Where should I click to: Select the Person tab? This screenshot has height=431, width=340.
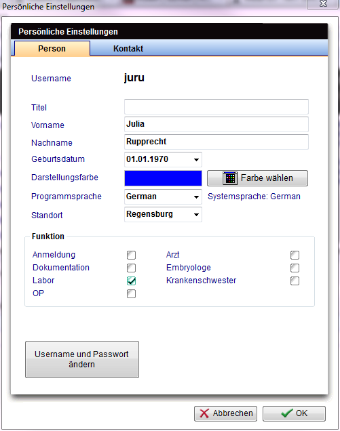pyautogui.click(x=52, y=49)
